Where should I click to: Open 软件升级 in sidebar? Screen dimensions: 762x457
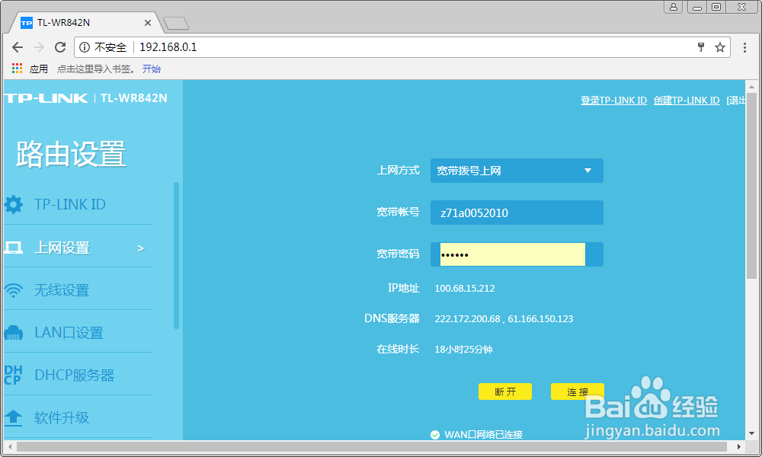click(62, 417)
